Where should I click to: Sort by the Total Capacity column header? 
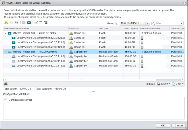click(x=131, y=29)
